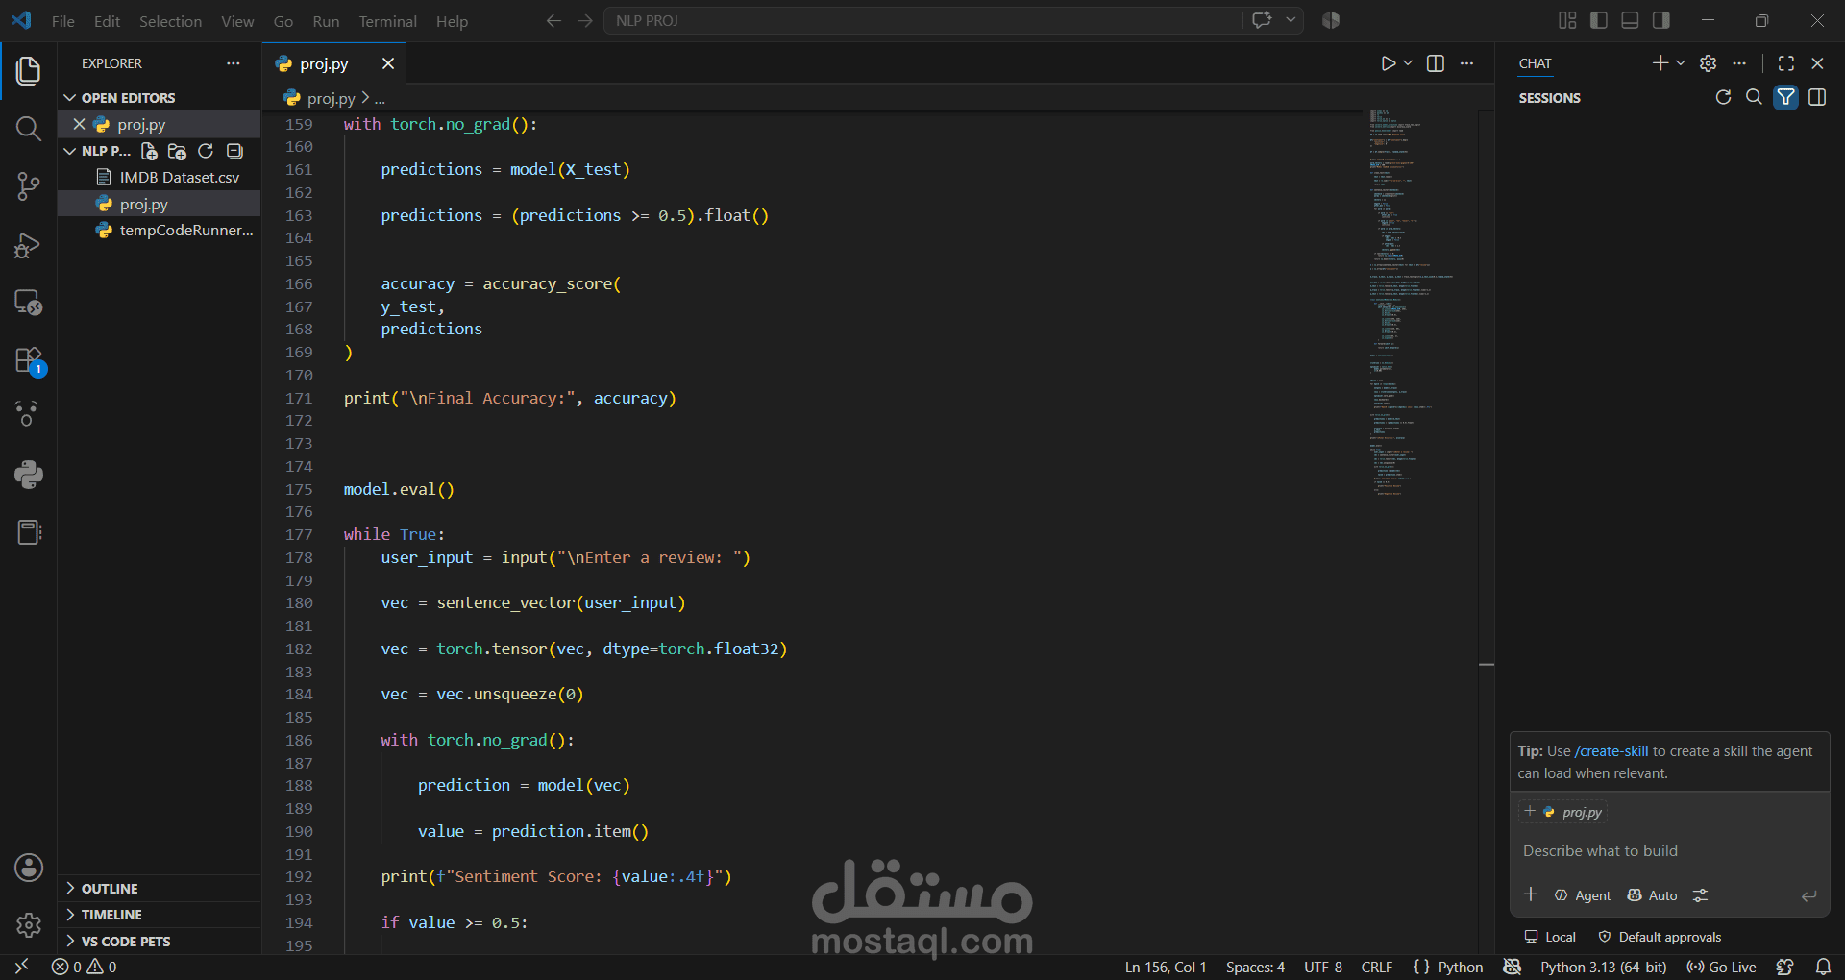Open chat settings gear icon

[x=1708, y=63]
